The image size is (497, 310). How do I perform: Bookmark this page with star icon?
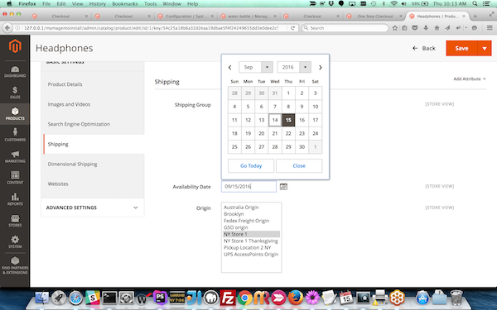(394, 28)
